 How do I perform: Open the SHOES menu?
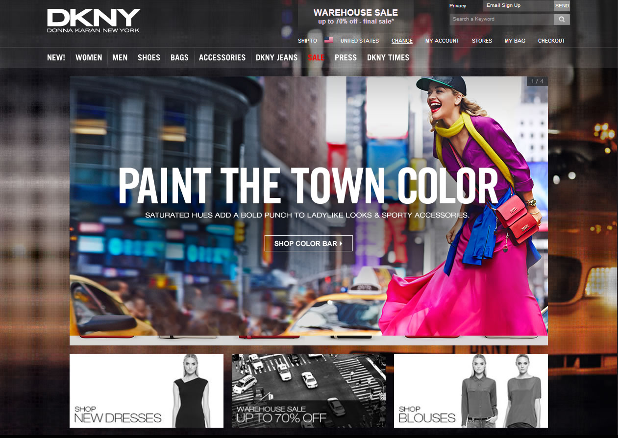click(x=149, y=57)
